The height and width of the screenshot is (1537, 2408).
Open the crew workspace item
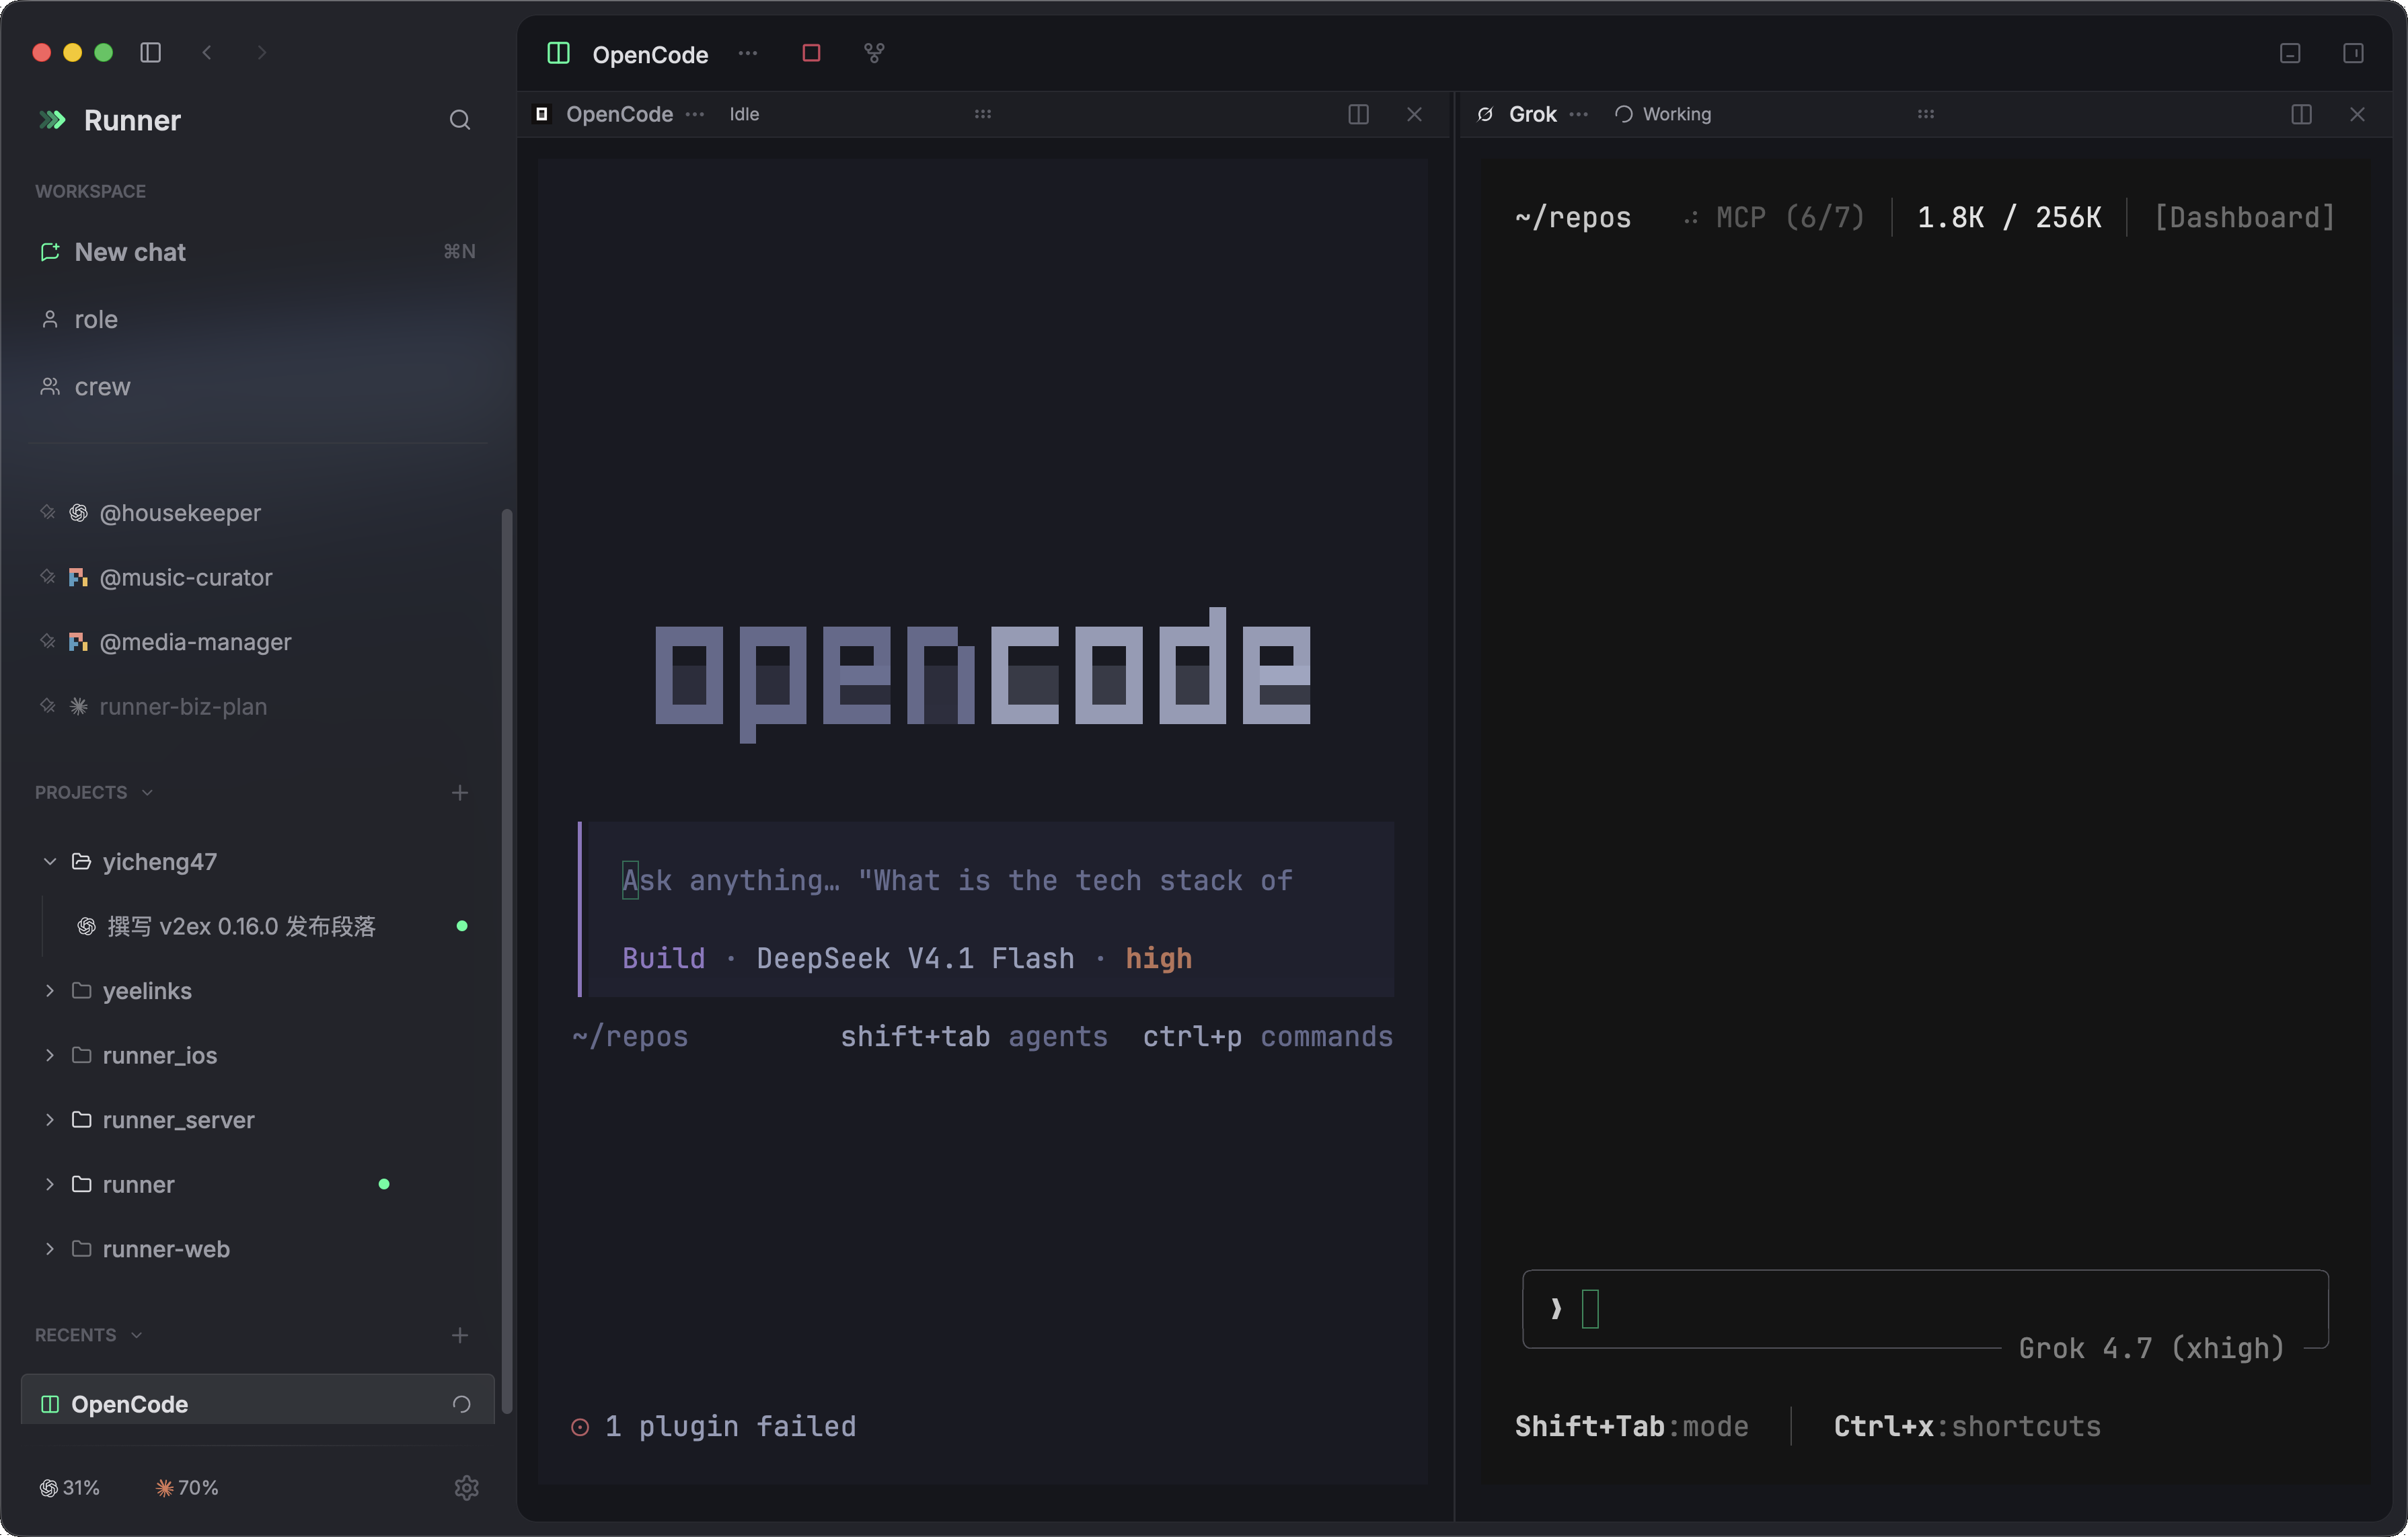pos(257,387)
